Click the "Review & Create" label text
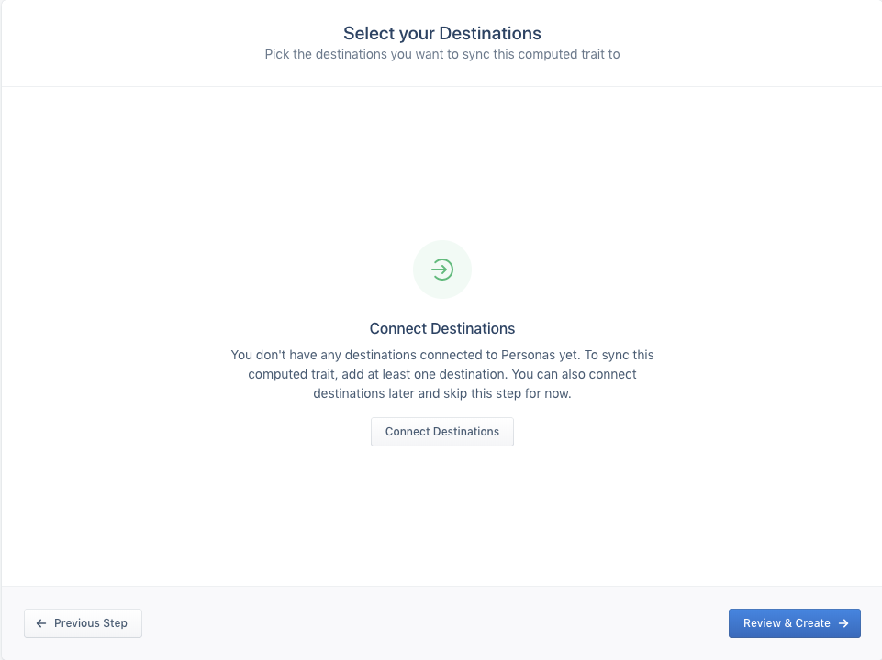 click(787, 623)
